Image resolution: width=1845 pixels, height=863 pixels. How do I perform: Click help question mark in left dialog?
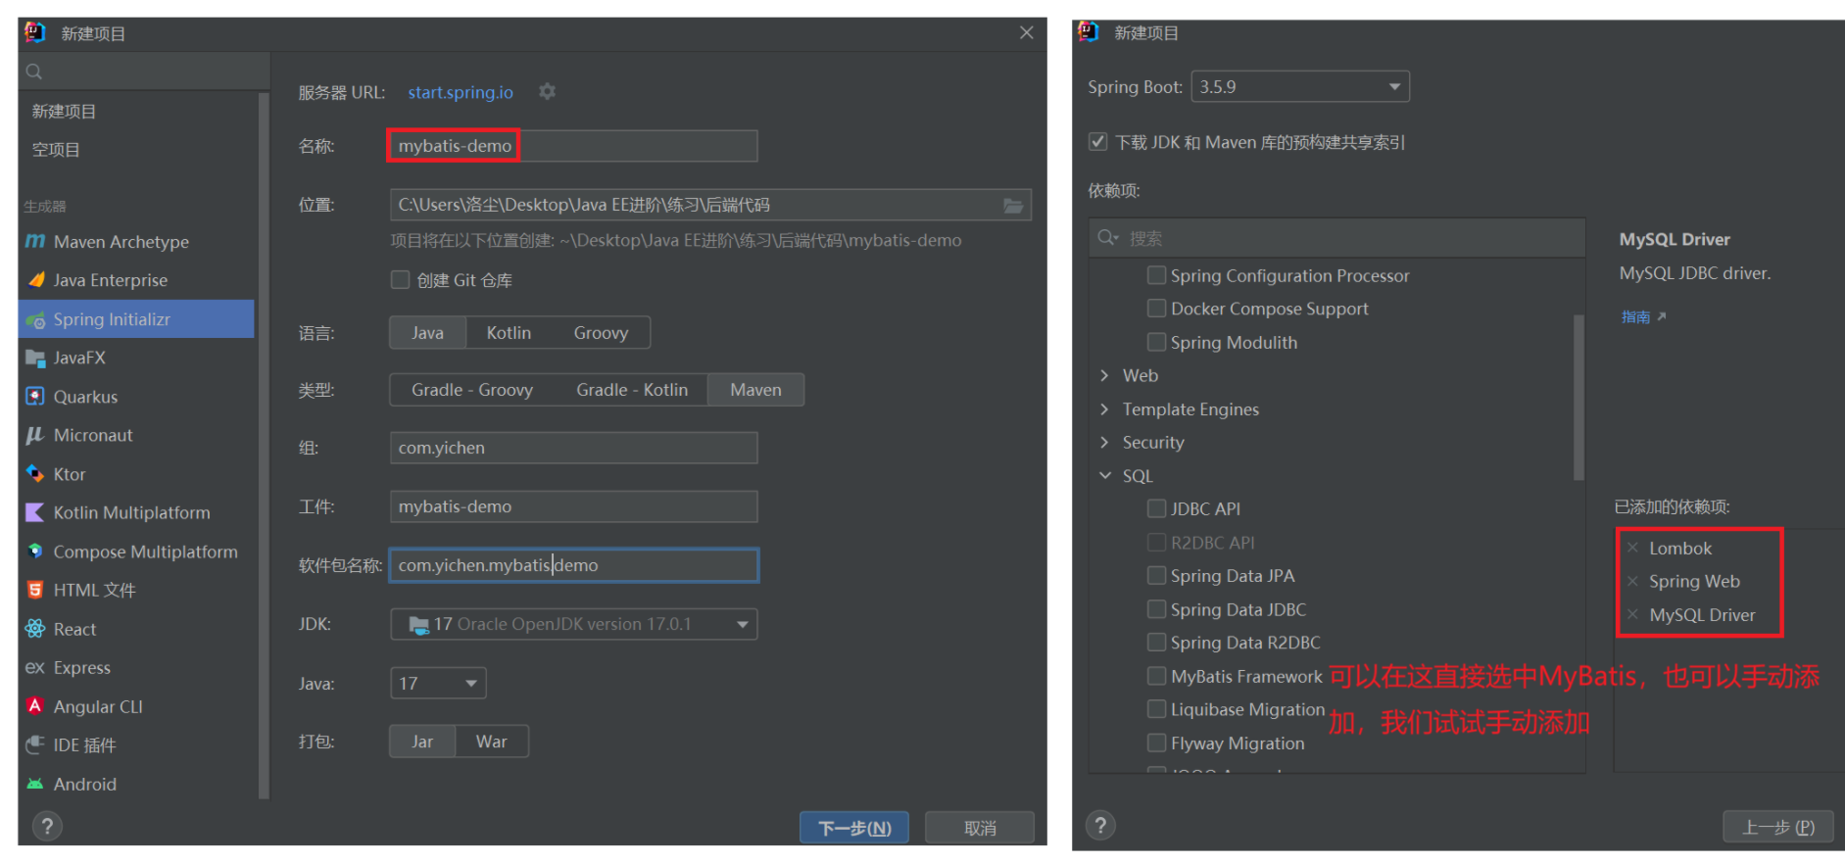coord(47,826)
